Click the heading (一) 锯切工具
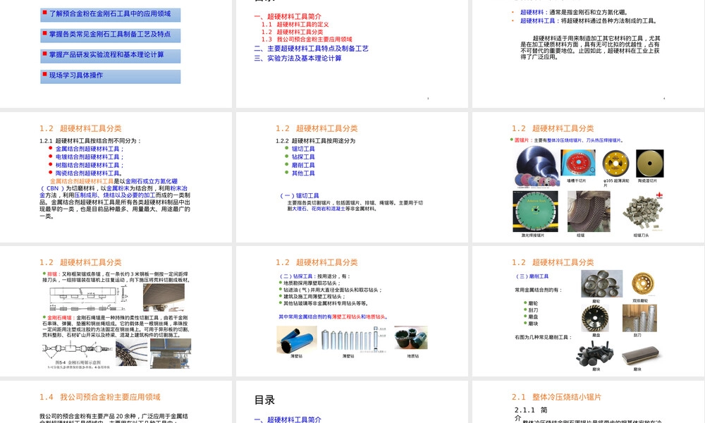 coord(300,195)
